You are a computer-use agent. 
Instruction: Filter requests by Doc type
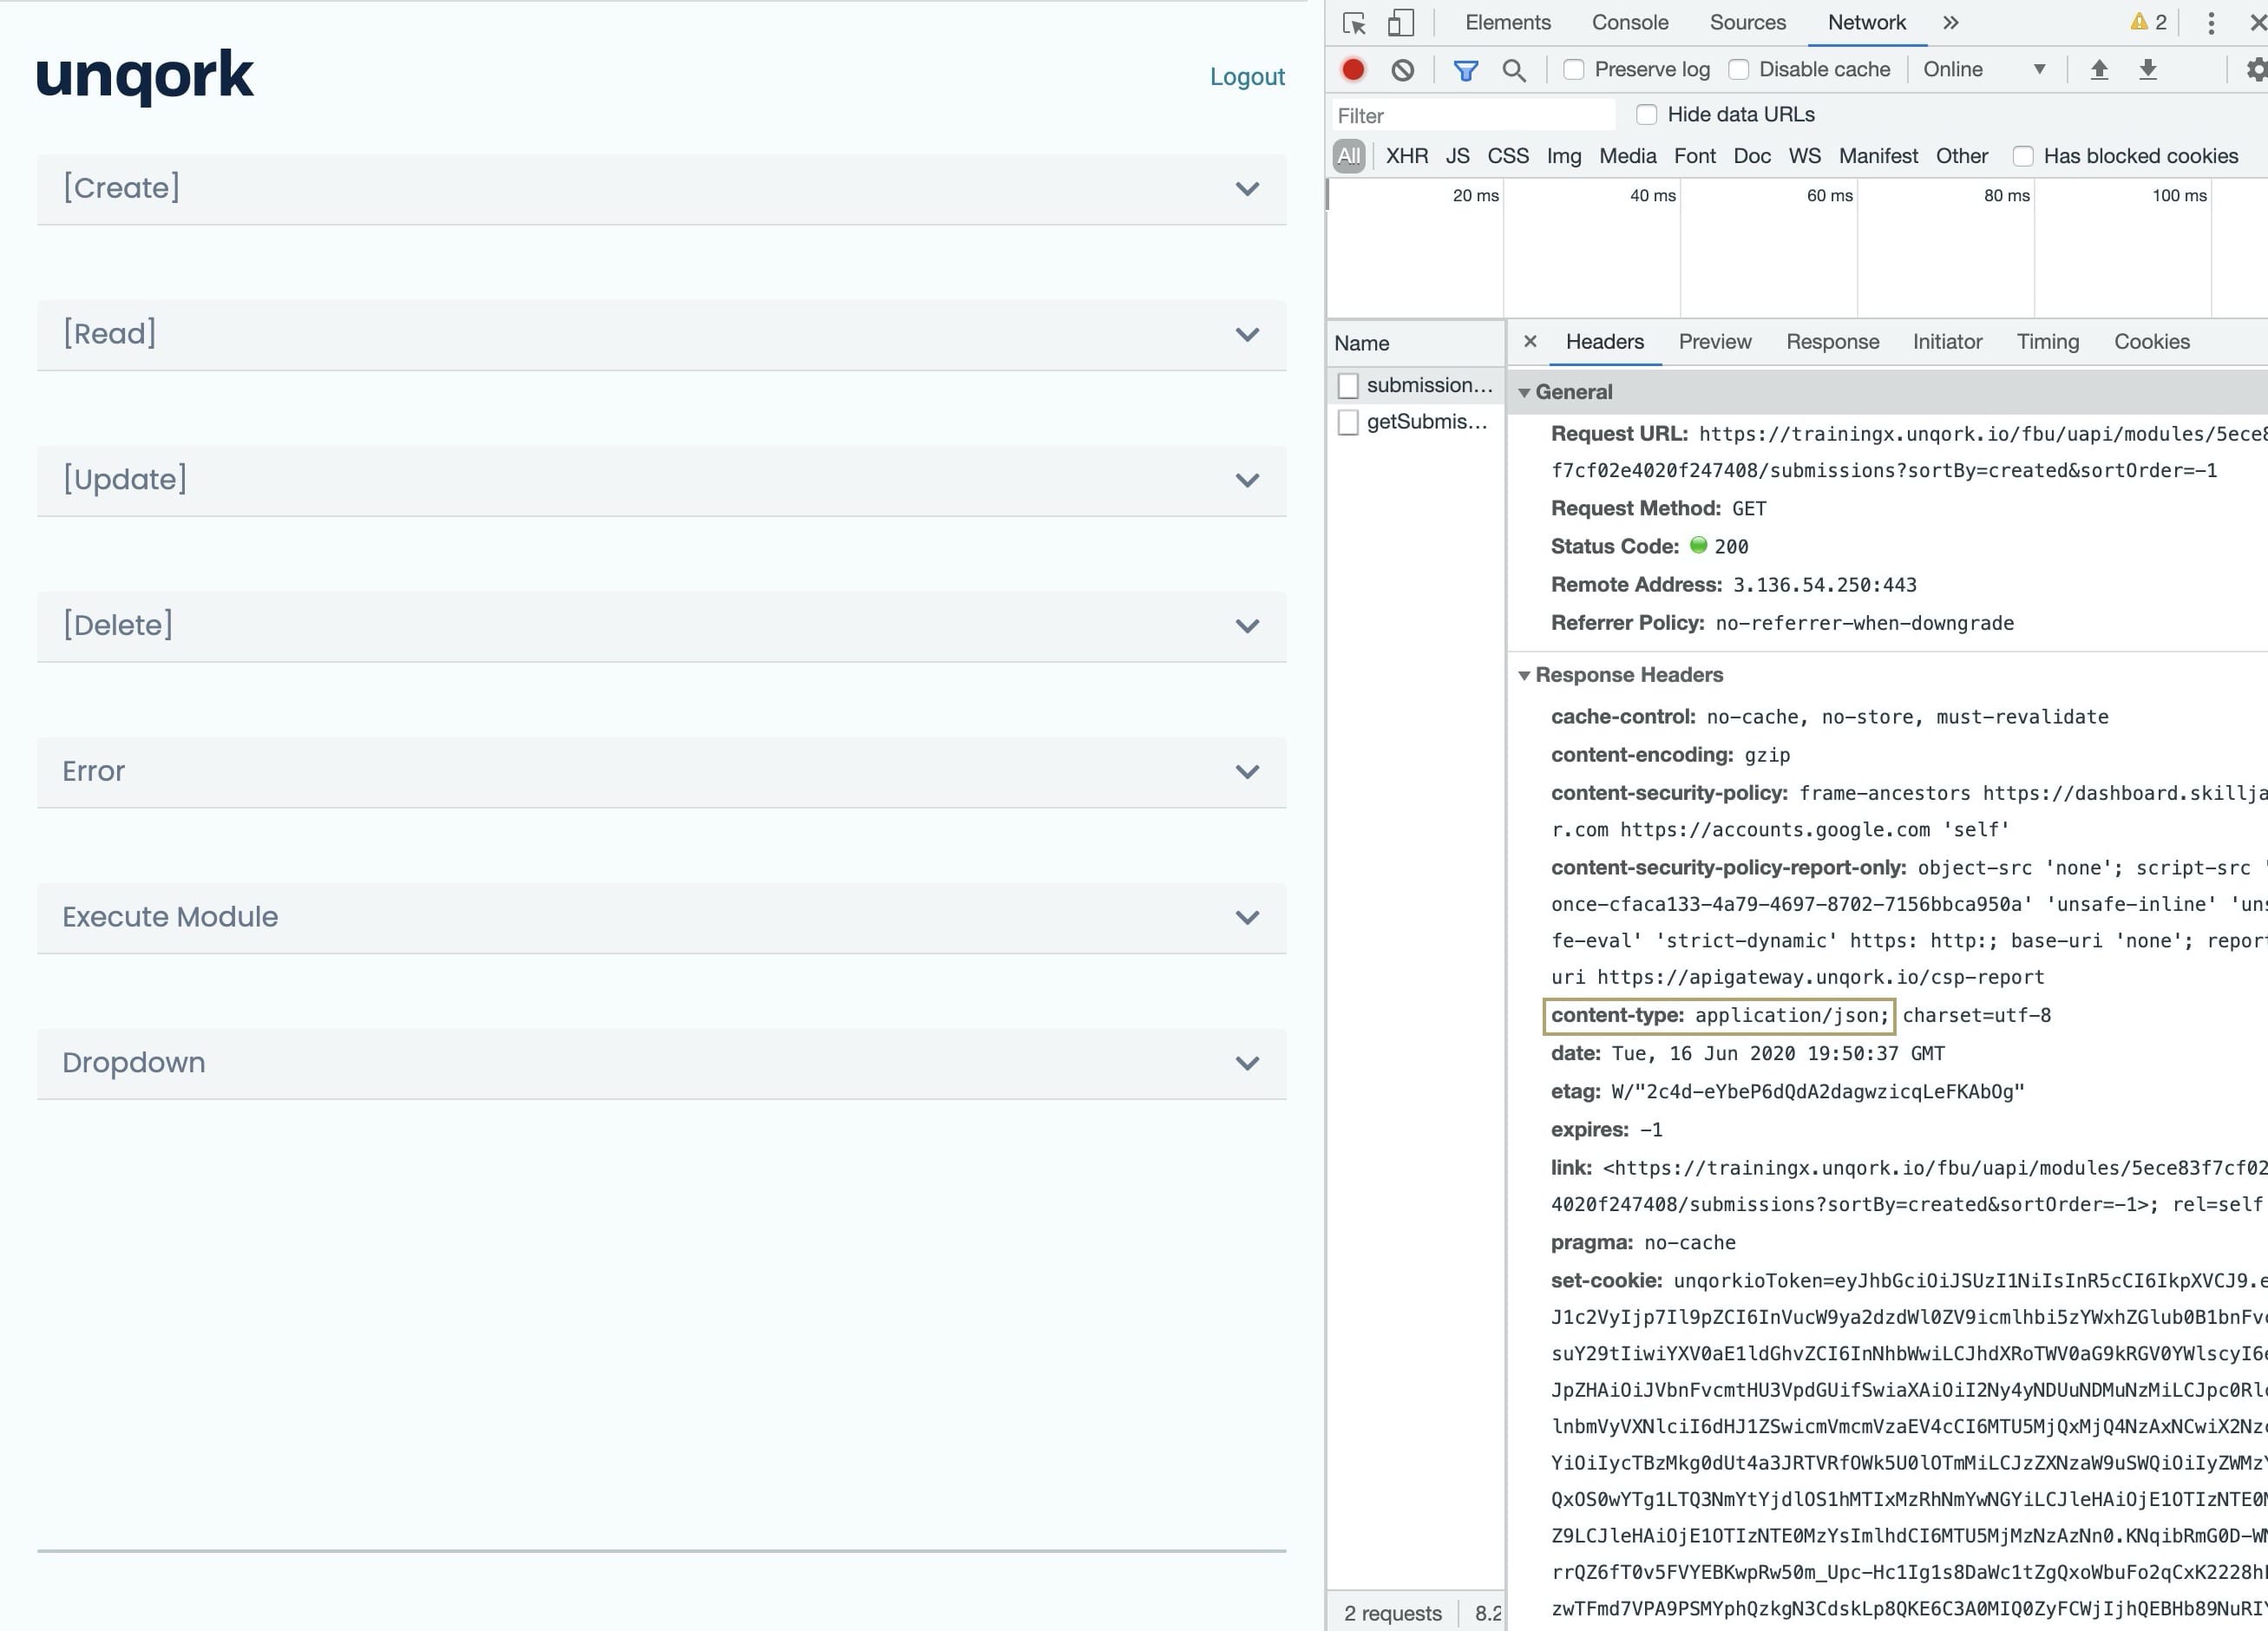[x=1751, y=157]
